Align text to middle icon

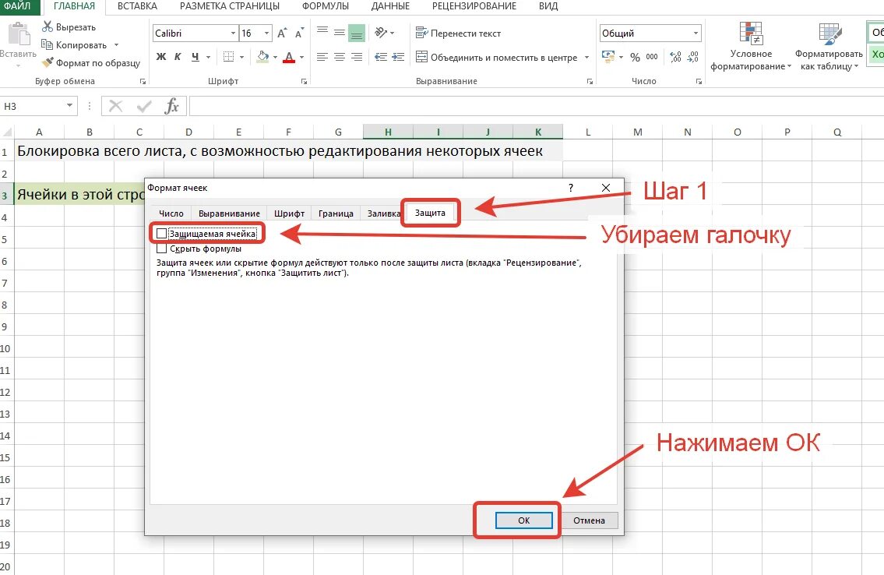pyautogui.click(x=340, y=33)
